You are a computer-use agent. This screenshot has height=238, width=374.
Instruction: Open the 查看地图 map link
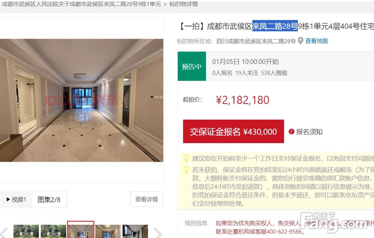tap(316, 41)
